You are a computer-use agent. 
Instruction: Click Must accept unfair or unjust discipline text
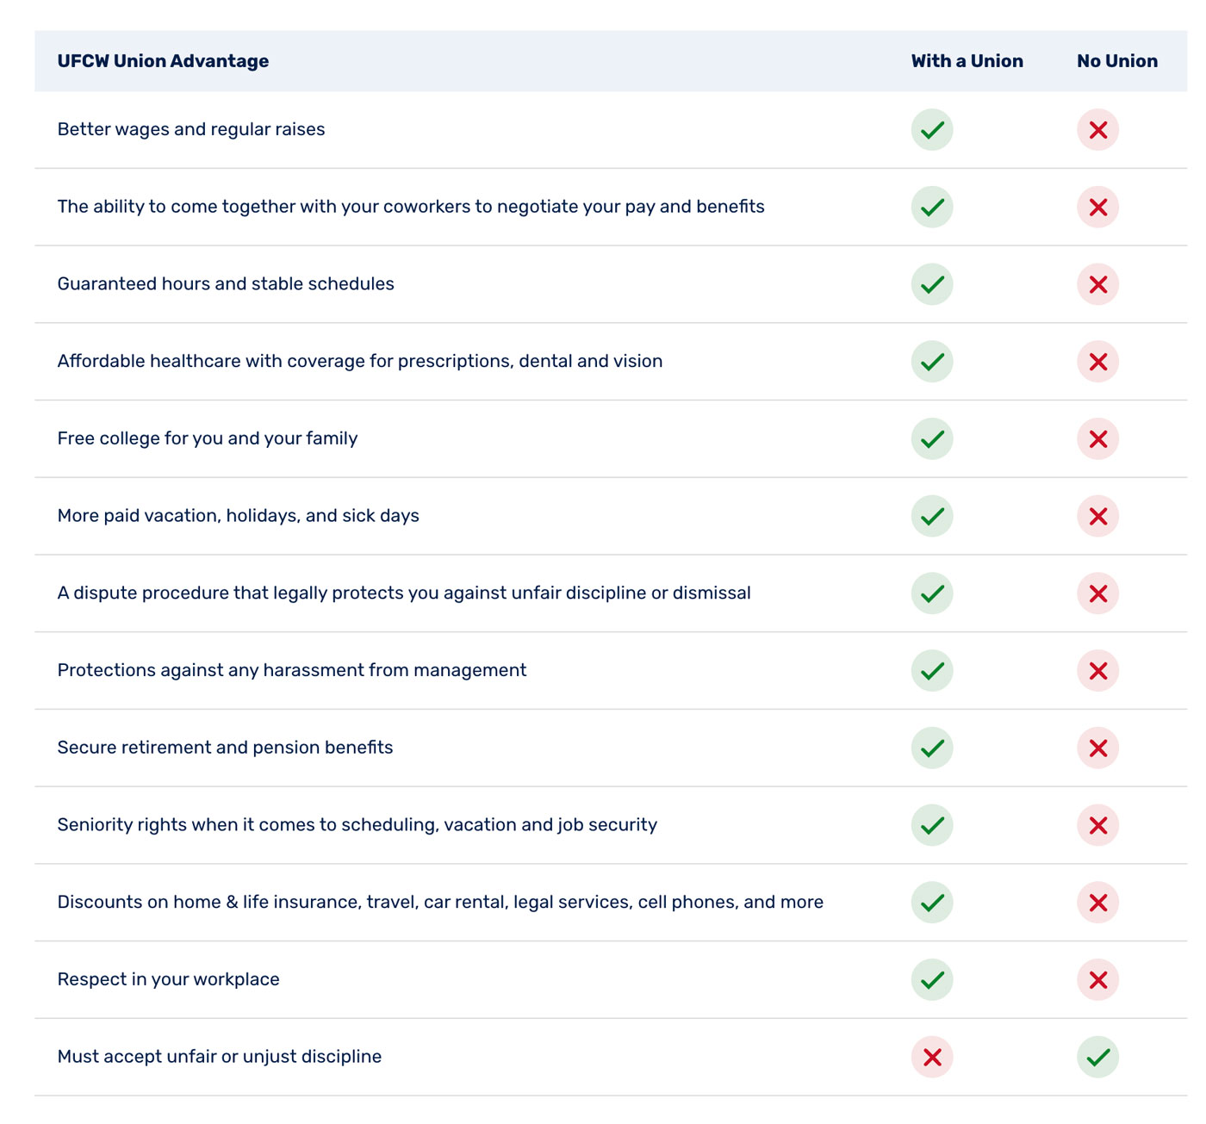(x=220, y=1057)
